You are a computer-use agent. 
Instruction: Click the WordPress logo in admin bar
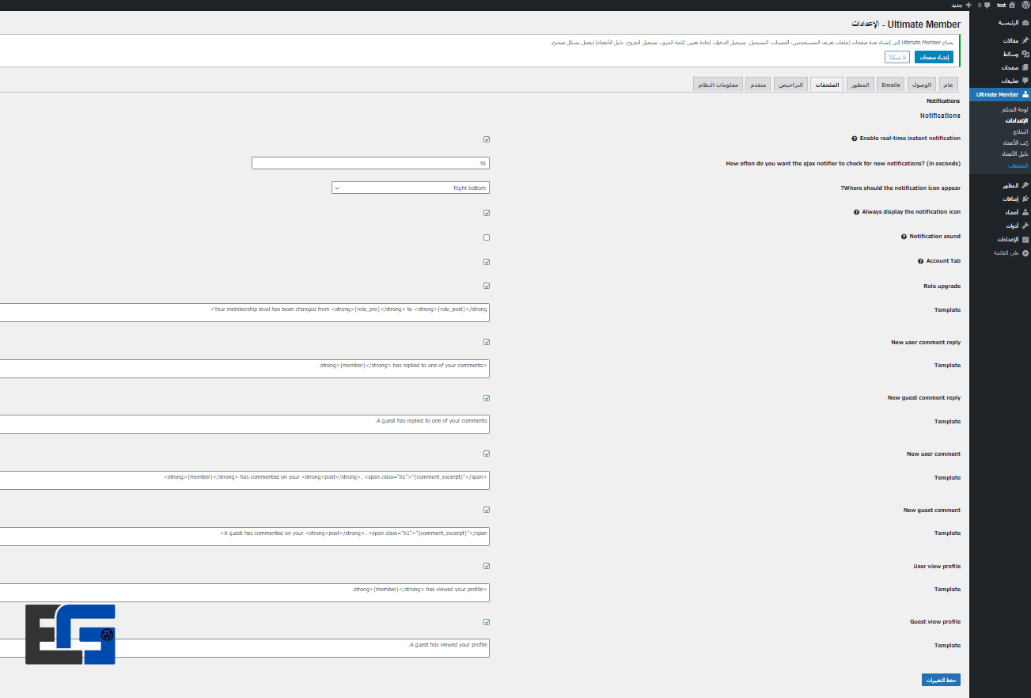coord(1025,5)
